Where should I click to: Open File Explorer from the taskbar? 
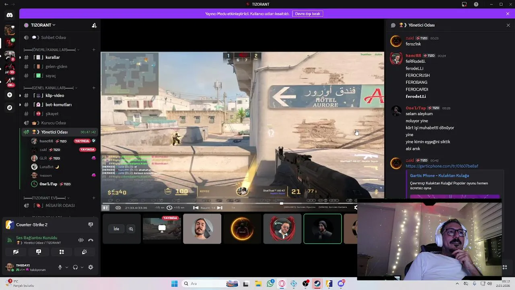point(258,284)
